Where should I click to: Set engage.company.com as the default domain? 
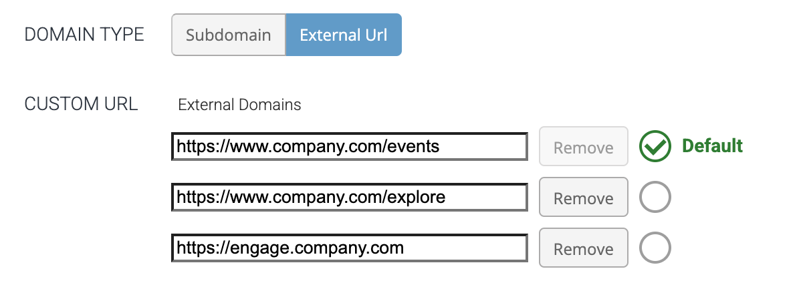tap(655, 248)
